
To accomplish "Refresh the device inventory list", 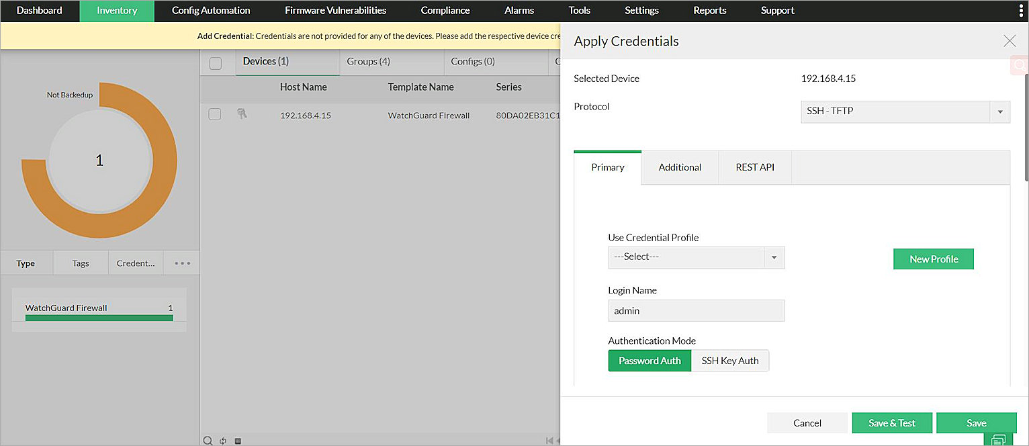I will pos(222,440).
